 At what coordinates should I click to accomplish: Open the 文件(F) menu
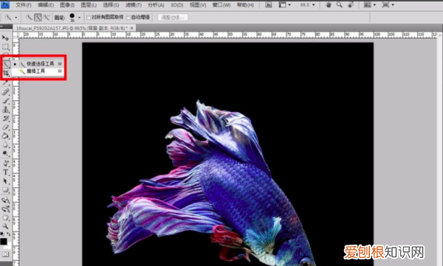click(24, 5)
